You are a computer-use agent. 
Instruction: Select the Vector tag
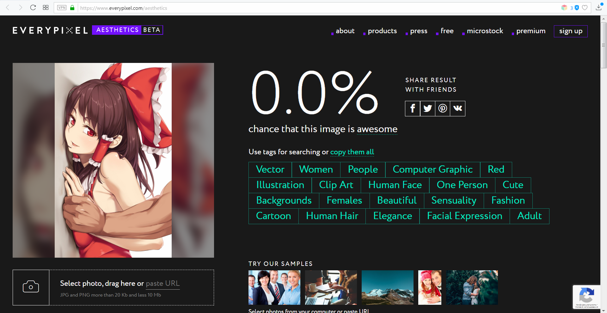270,169
